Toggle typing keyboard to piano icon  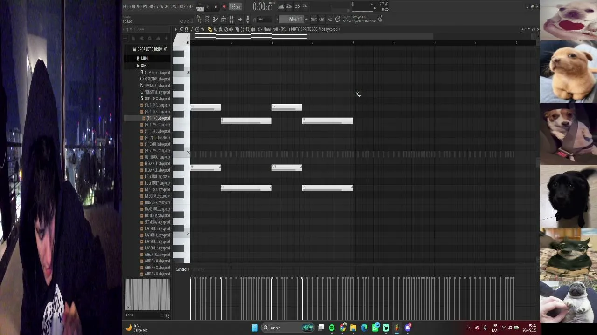pos(297,7)
